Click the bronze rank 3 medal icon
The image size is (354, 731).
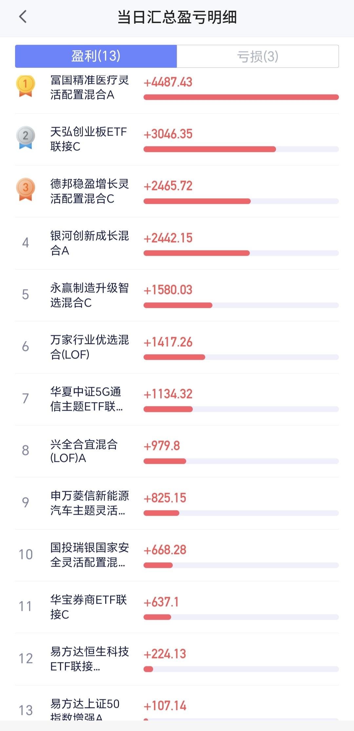26,189
